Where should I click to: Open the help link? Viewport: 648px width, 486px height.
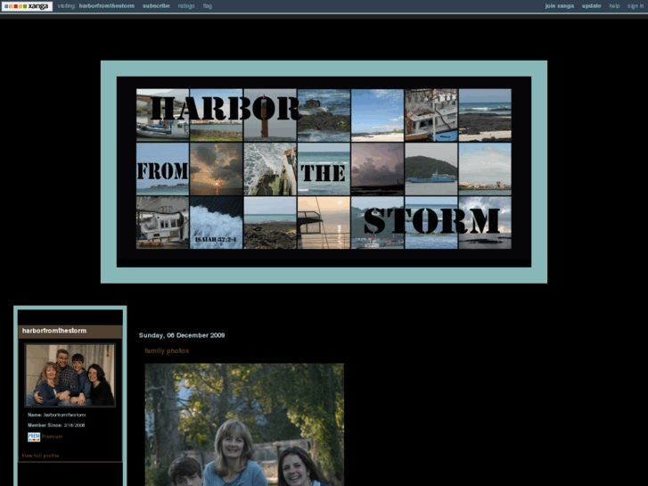(x=614, y=6)
